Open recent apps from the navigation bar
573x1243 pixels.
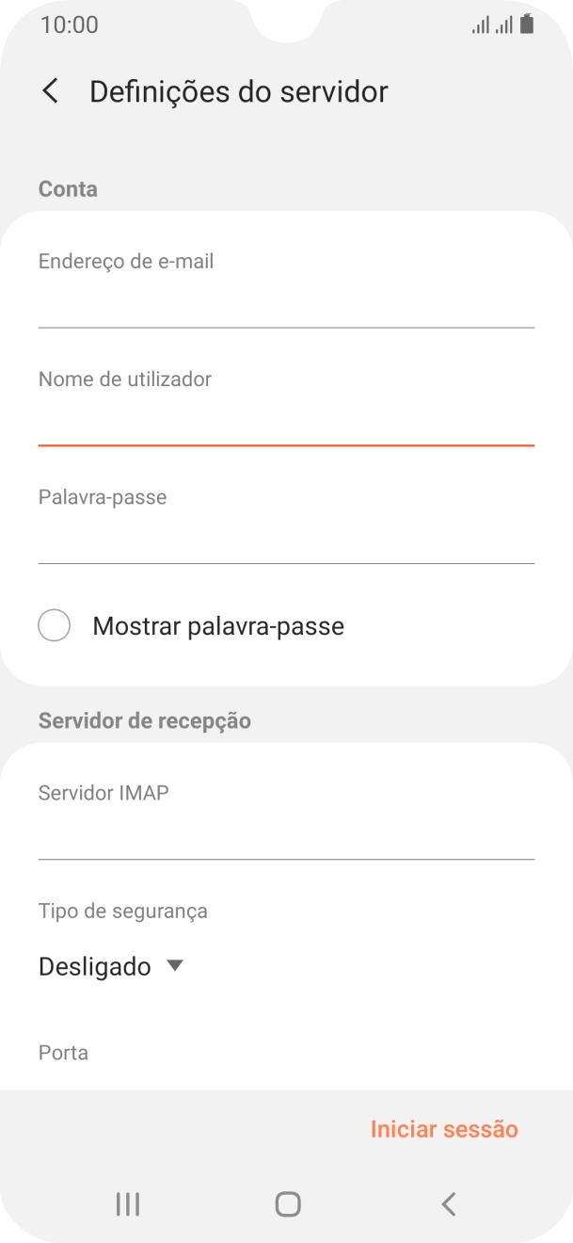coord(127,1203)
